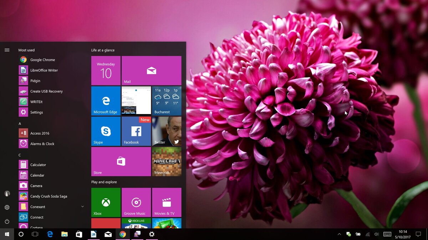The height and width of the screenshot is (240, 428).
Task: Switch to Chrome on the taskbar
Action: (x=123, y=234)
